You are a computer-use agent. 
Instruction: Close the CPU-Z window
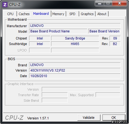tap(119, 3)
